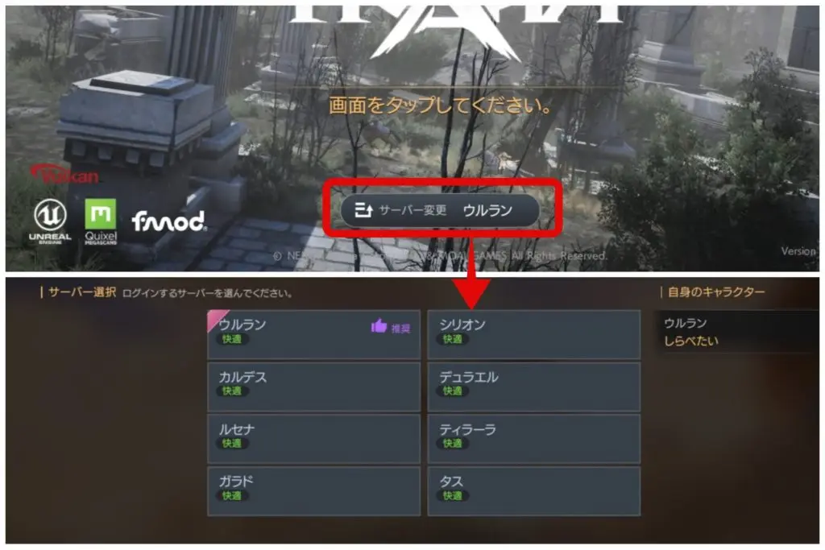The image size is (825, 550).
Task: Click the fmod logo
Action: tap(169, 221)
